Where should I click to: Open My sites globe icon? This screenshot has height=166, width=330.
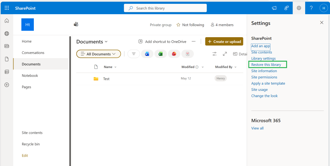tap(7, 34)
